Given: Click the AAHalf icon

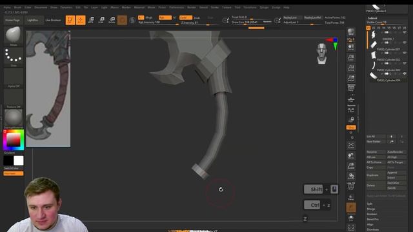Looking at the screenshot, I should click(x=351, y=78).
